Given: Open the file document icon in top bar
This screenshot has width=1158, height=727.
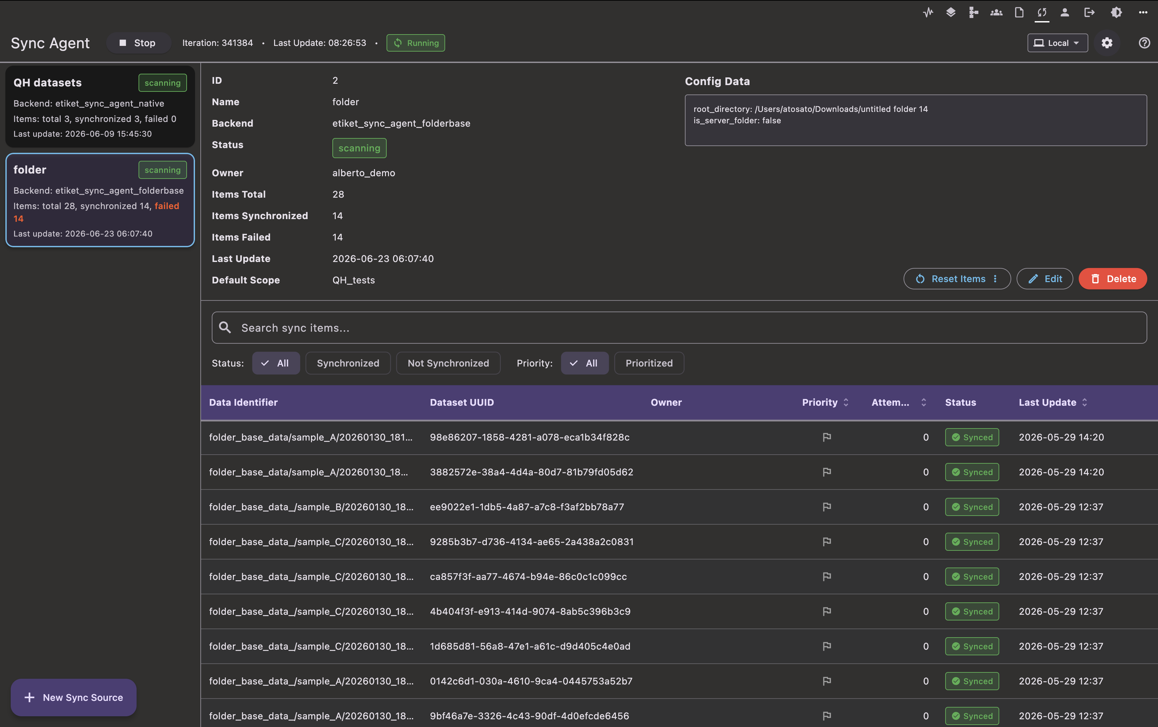Looking at the screenshot, I should pyautogui.click(x=1019, y=13).
